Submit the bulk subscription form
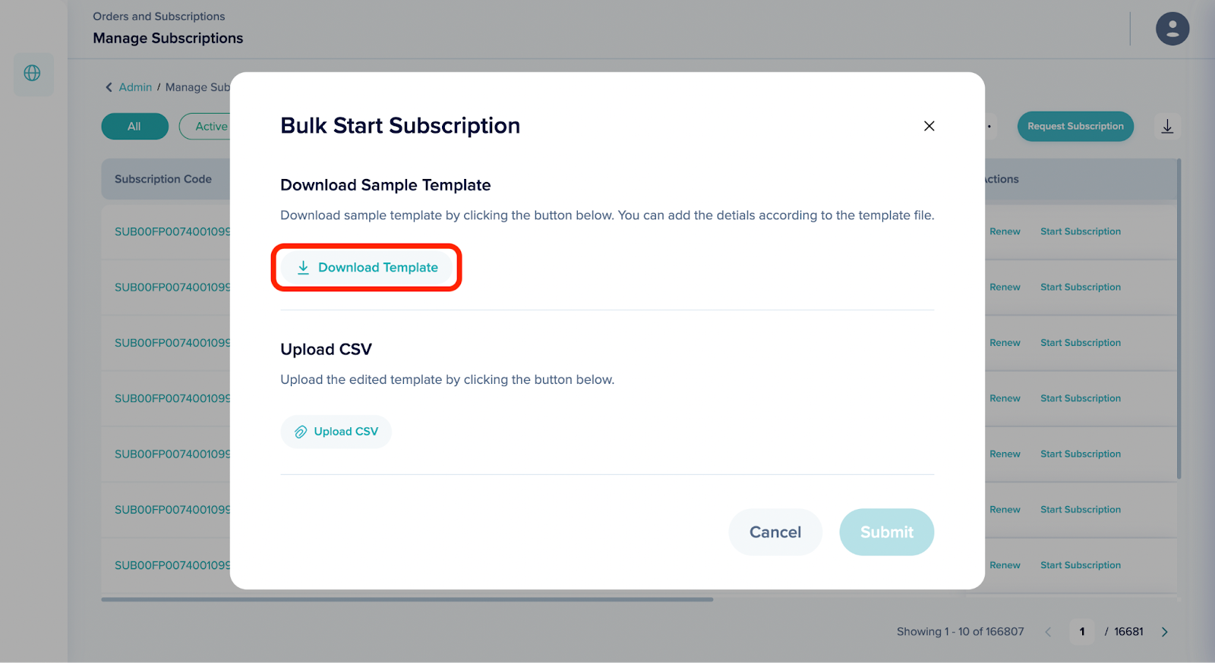Screen dimensions: 1215x663 886,532
